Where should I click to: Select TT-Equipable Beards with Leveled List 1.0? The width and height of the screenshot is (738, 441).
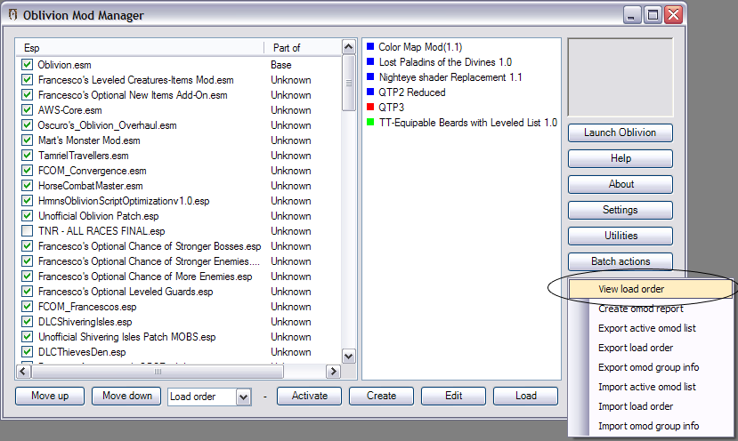tap(468, 122)
